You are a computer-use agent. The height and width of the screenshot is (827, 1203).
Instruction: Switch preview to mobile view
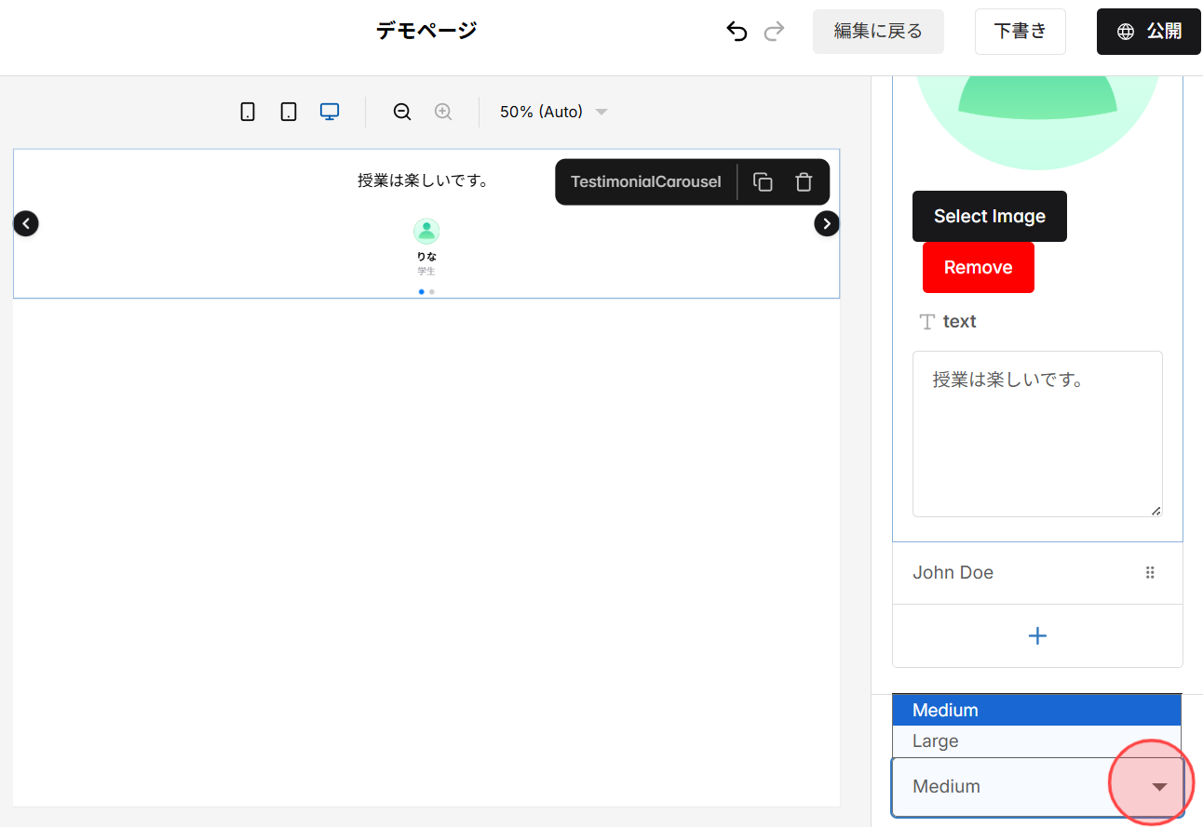pos(247,111)
